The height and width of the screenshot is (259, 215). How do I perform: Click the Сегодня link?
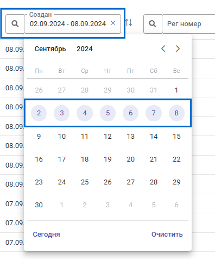tap(46, 235)
